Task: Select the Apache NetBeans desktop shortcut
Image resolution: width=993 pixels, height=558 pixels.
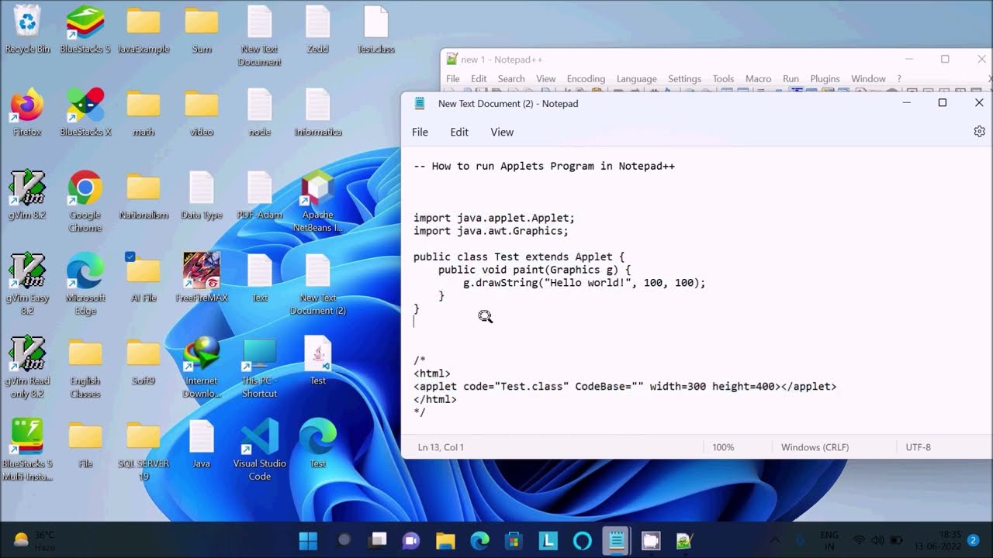Action: point(318,201)
